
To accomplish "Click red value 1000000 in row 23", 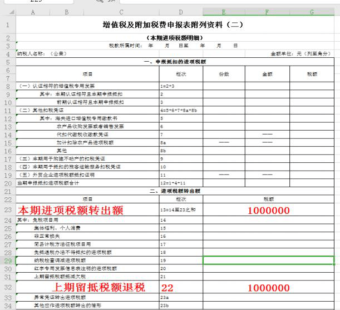I will click(269, 211).
